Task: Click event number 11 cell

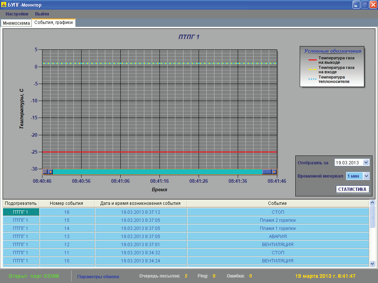Action: 67,253
